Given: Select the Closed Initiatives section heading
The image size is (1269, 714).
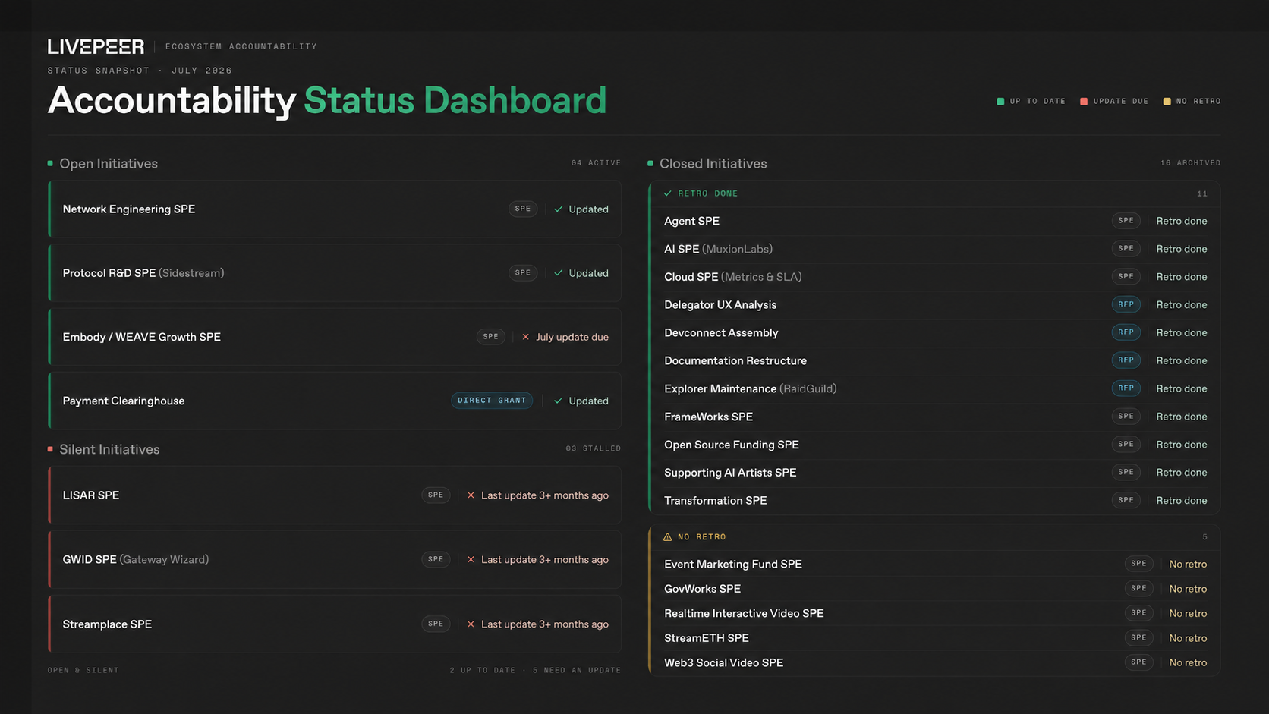Looking at the screenshot, I should click(x=713, y=164).
